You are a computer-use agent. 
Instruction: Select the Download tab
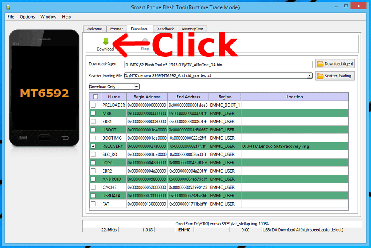pos(140,28)
